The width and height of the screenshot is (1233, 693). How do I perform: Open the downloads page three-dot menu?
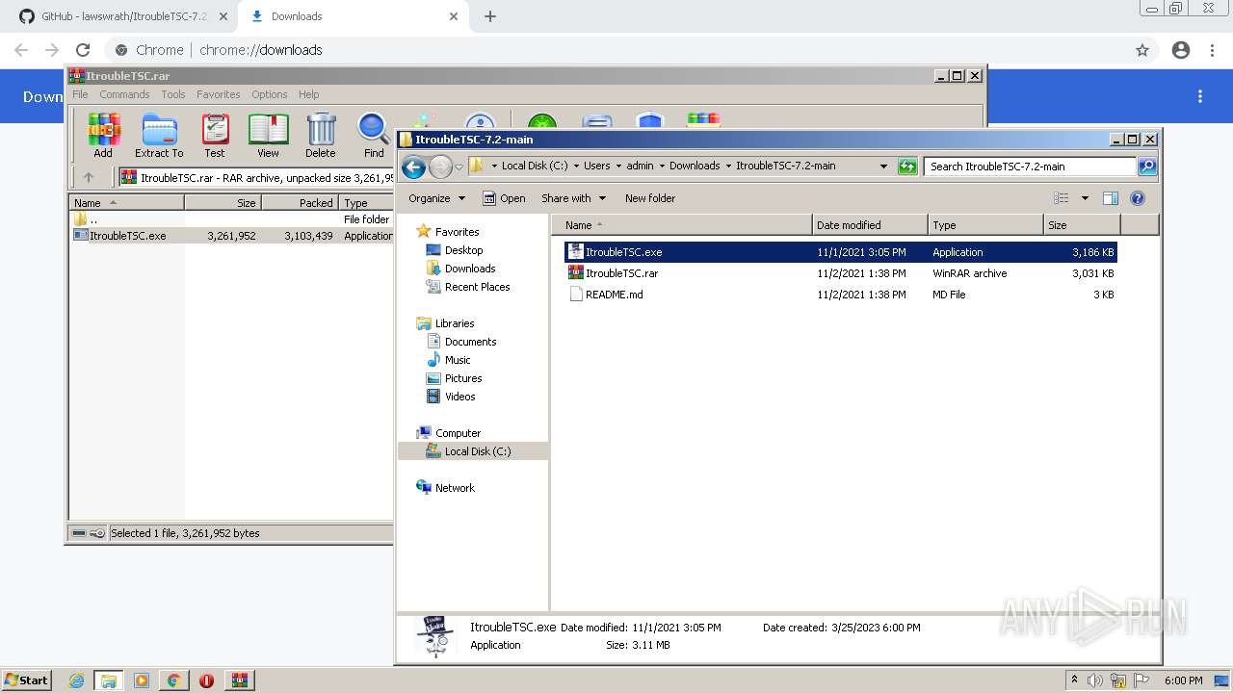pos(1200,96)
